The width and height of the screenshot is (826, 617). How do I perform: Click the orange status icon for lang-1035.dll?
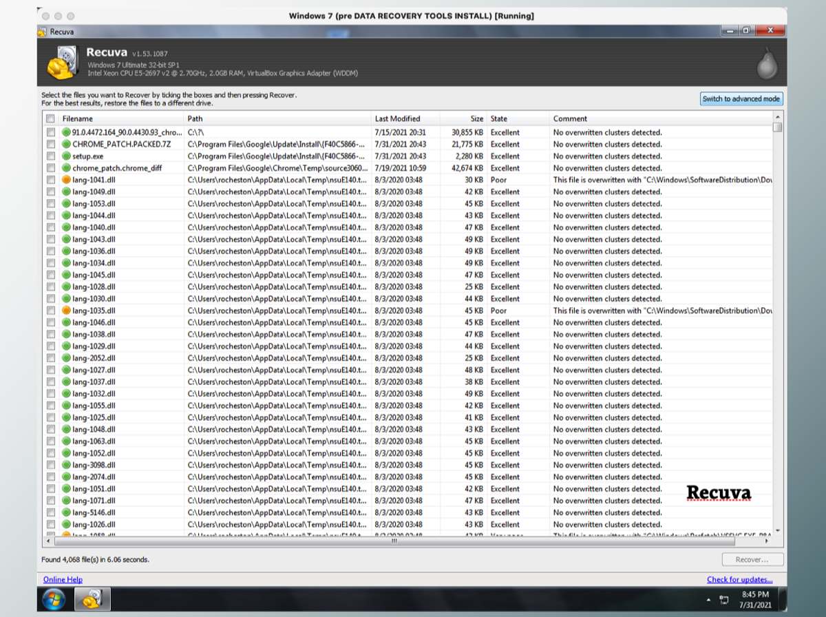click(x=67, y=311)
